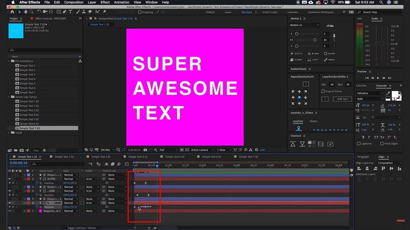Click the Name button in Motion 2
The image size is (410, 230).
coord(329,59)
